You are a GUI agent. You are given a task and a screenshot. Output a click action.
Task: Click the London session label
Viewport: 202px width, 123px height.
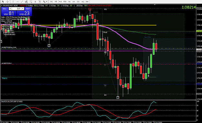(x=96, y=12)
